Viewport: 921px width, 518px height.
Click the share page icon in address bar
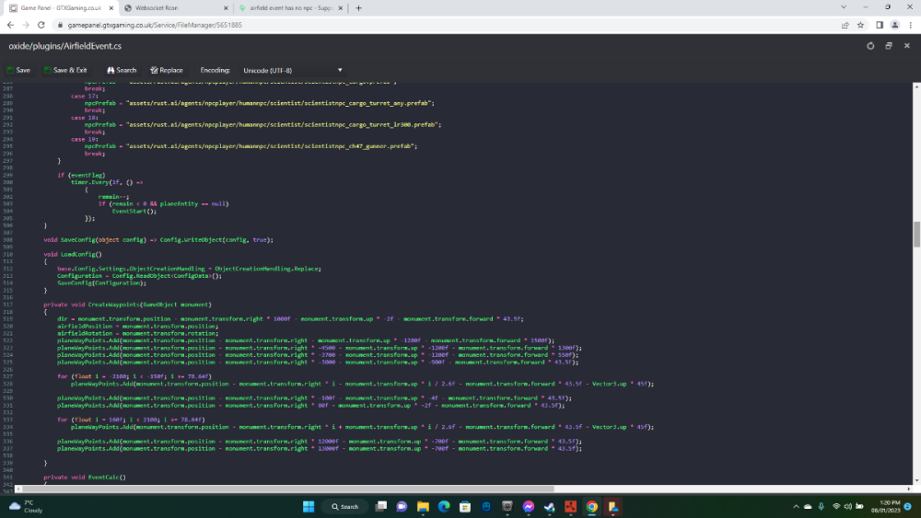point(845,25)
